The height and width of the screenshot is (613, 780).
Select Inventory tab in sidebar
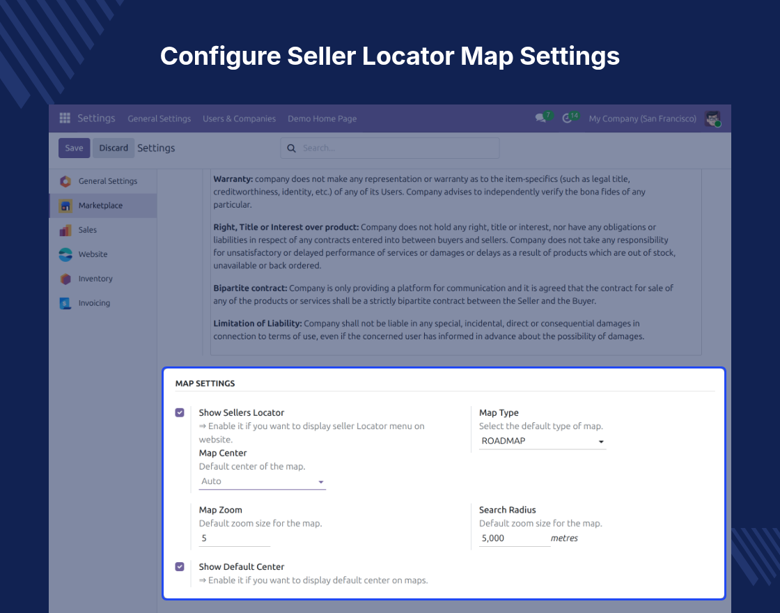pos(103,279)
